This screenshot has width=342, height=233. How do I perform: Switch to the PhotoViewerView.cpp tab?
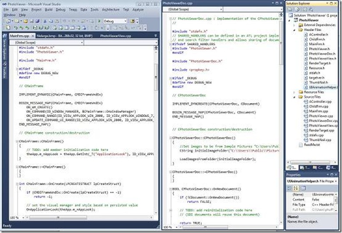[115, 36]
